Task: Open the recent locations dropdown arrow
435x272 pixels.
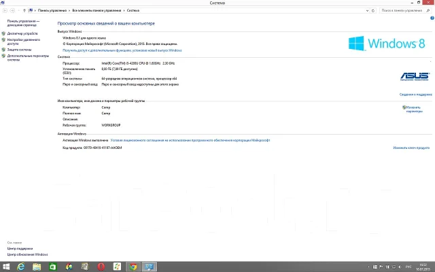Action: (x=18, y=11)
